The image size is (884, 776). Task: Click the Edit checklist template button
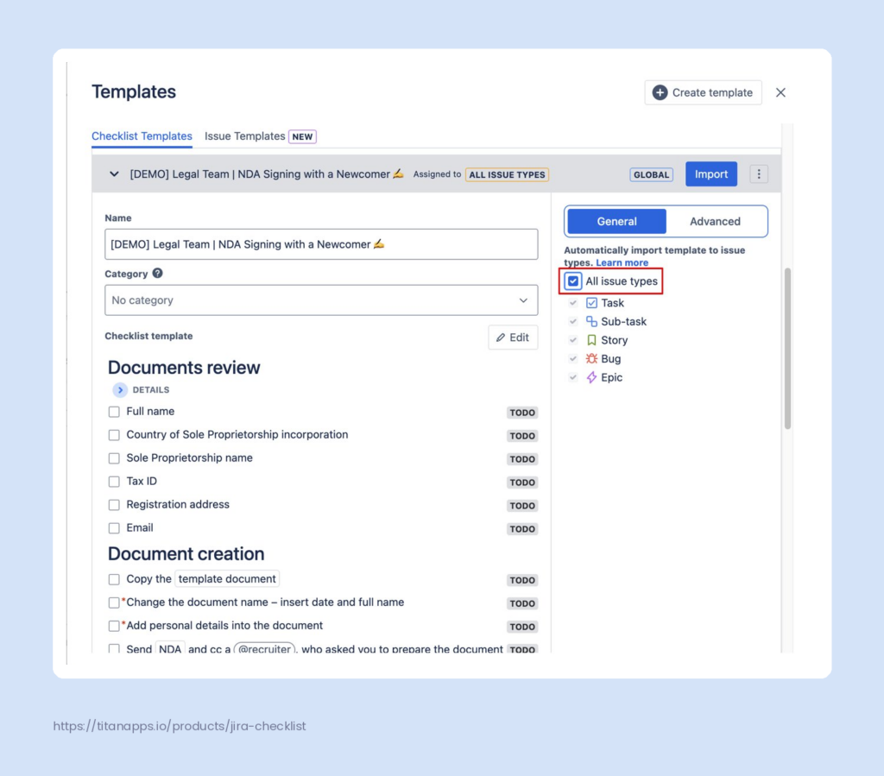pos(513,338)
